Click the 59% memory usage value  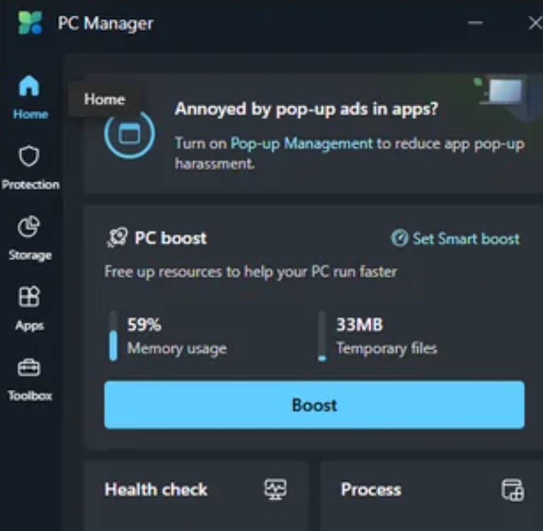pyautogui.click(x=144, y=324)
